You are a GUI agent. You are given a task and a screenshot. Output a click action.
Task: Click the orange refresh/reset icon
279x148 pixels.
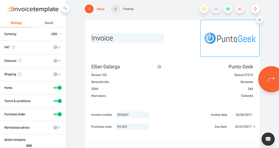point(255,9)
